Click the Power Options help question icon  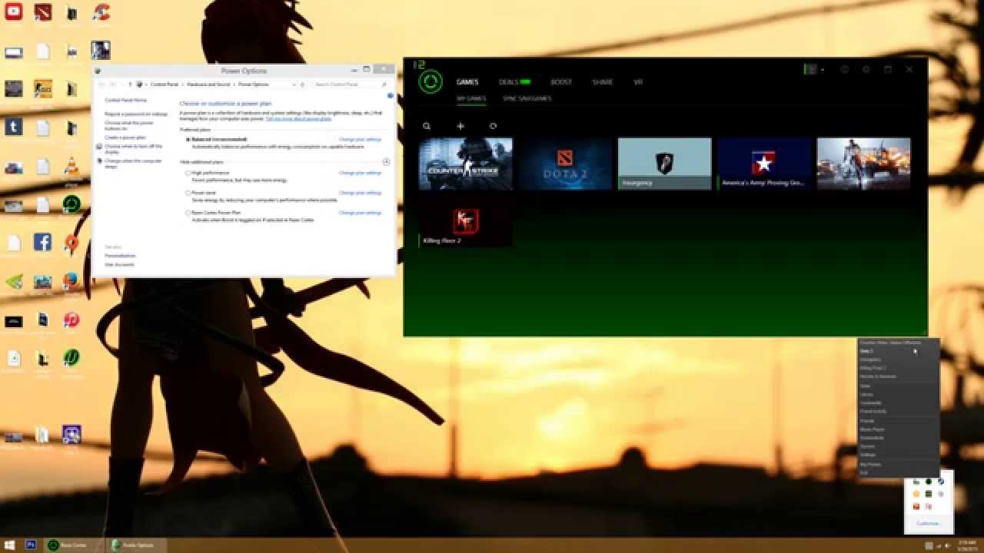(391, 96)
